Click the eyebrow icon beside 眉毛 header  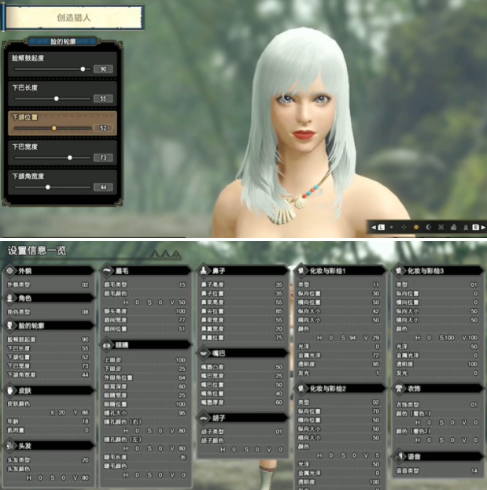click(x=107, y=271)
